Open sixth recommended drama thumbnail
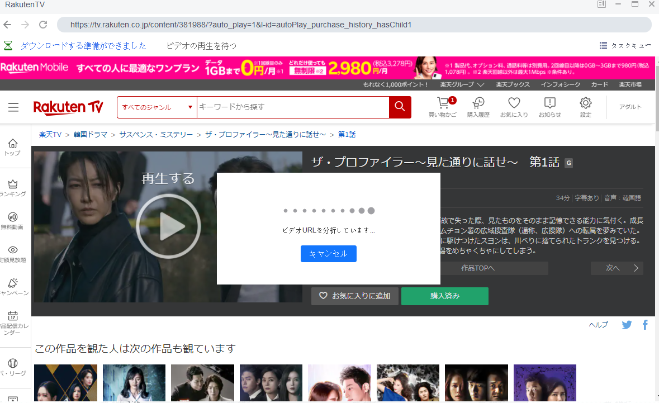This screenshot has width=659, height=403. (x=408, y=383)
